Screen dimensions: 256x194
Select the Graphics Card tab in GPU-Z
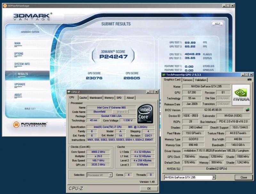(172, 80)
